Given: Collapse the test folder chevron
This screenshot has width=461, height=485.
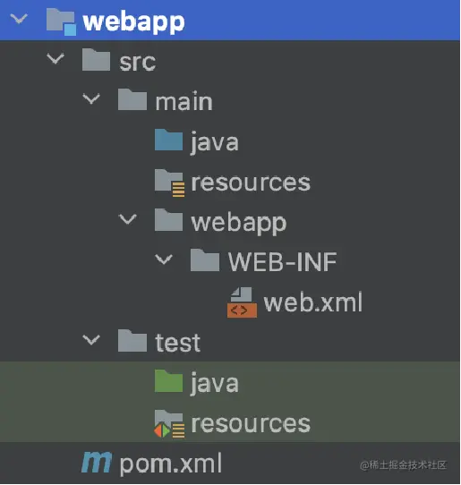Looking at the screenshot, I should 91,340.
